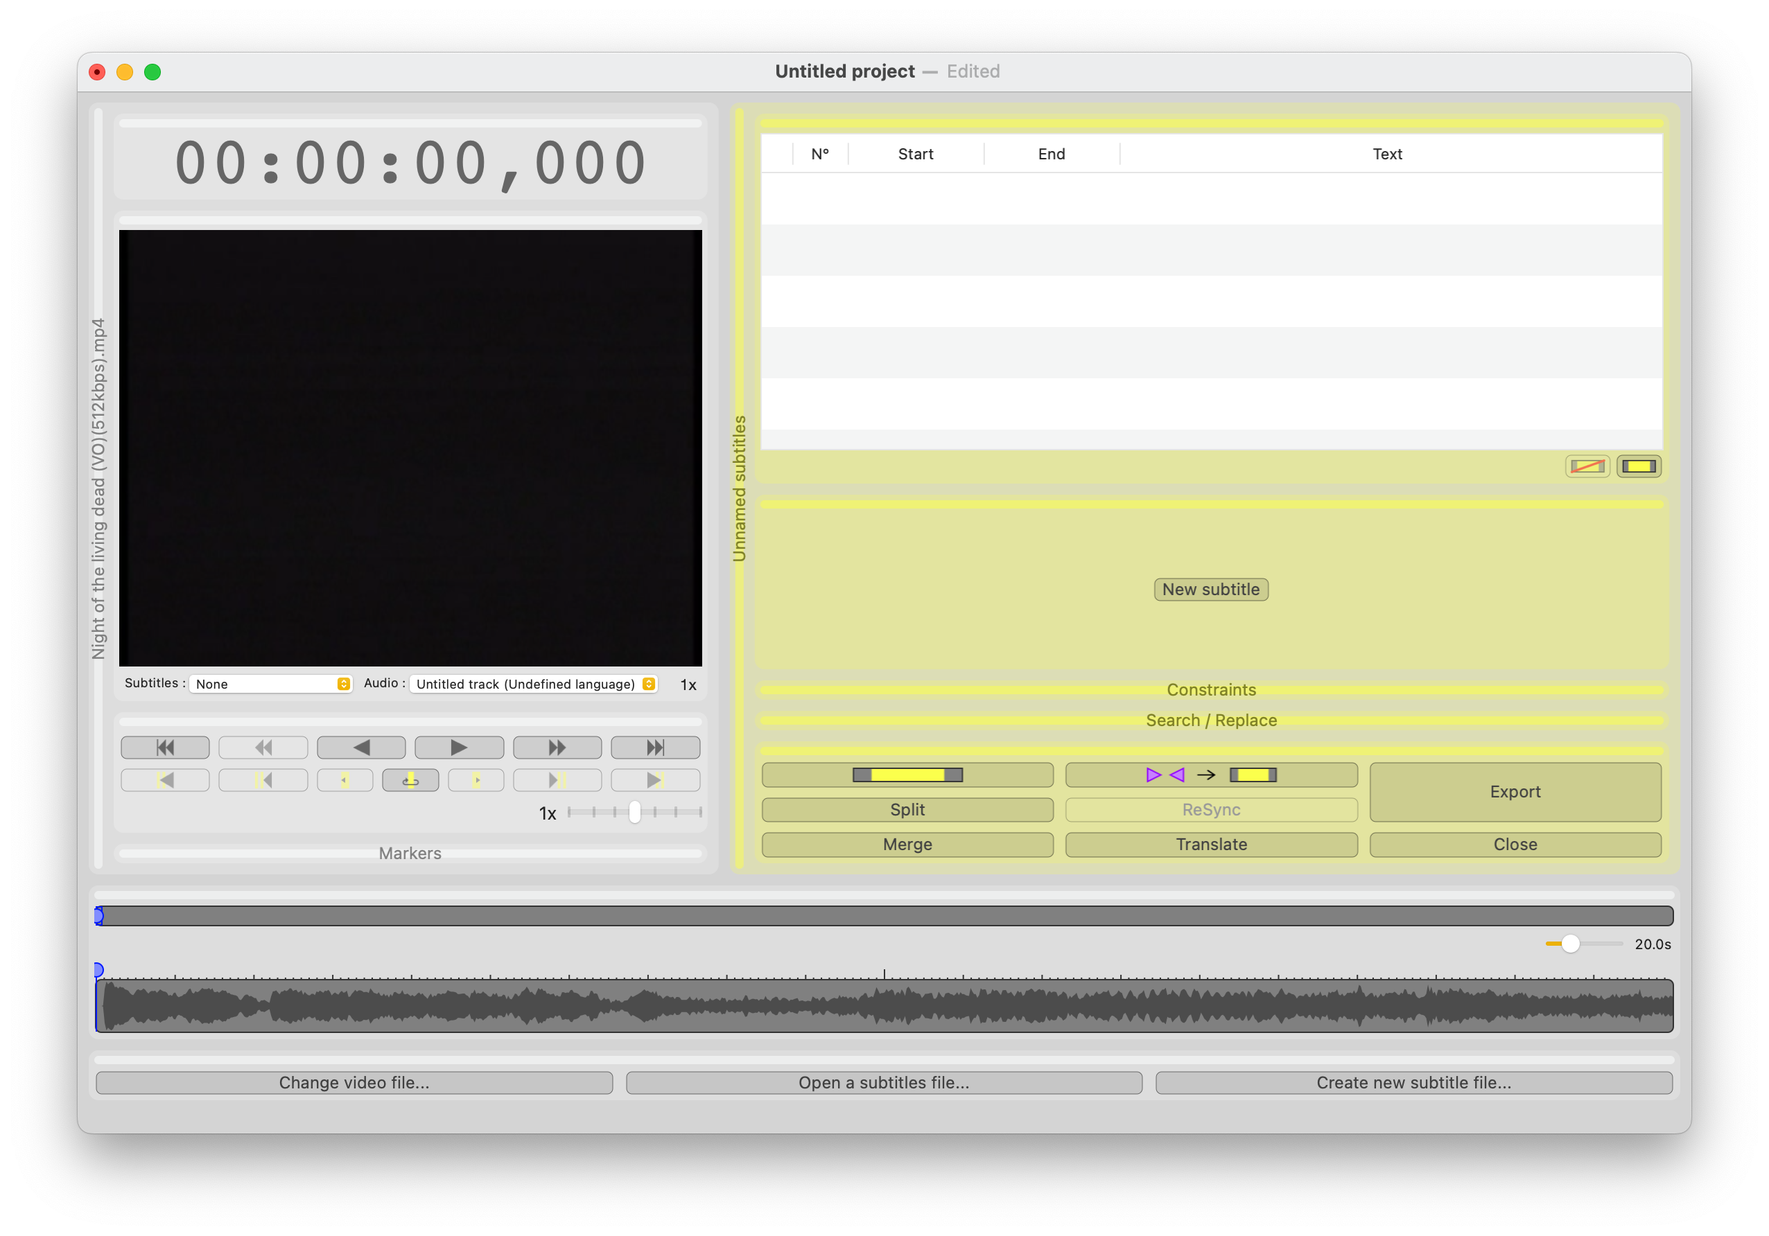
Task: Click the audio waveform timeline
Action: click(884, 1006)
